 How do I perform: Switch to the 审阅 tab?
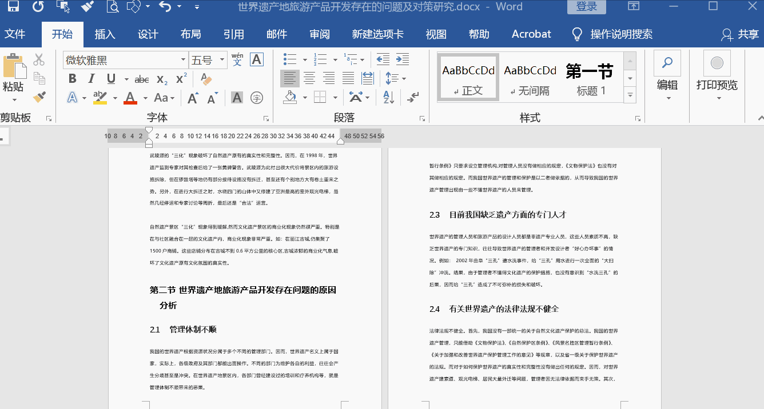click(x=320, y=34)
